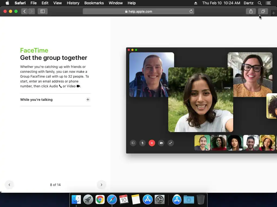Click the Safari icon in the Dock
Screen dimensions: 277x207
112,200
